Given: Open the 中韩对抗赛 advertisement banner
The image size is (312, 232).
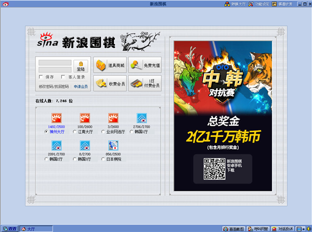Looking at the screenshot, I should click(223, 116).
